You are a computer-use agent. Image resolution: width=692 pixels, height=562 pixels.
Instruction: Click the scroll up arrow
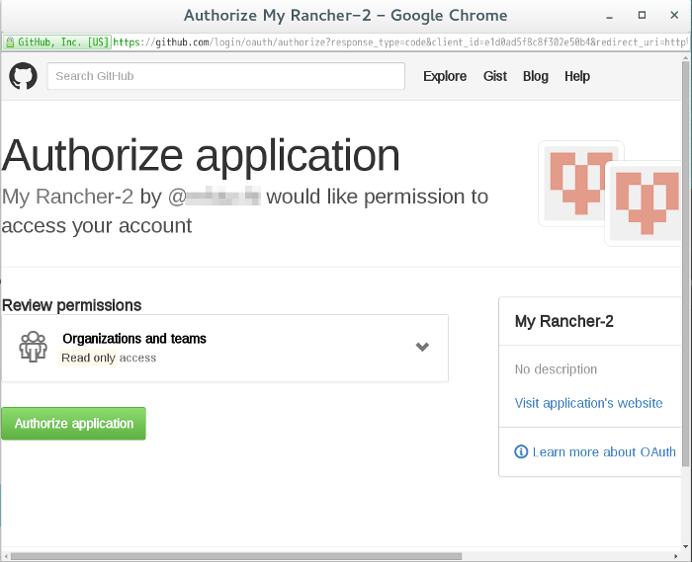pos(685,57)
